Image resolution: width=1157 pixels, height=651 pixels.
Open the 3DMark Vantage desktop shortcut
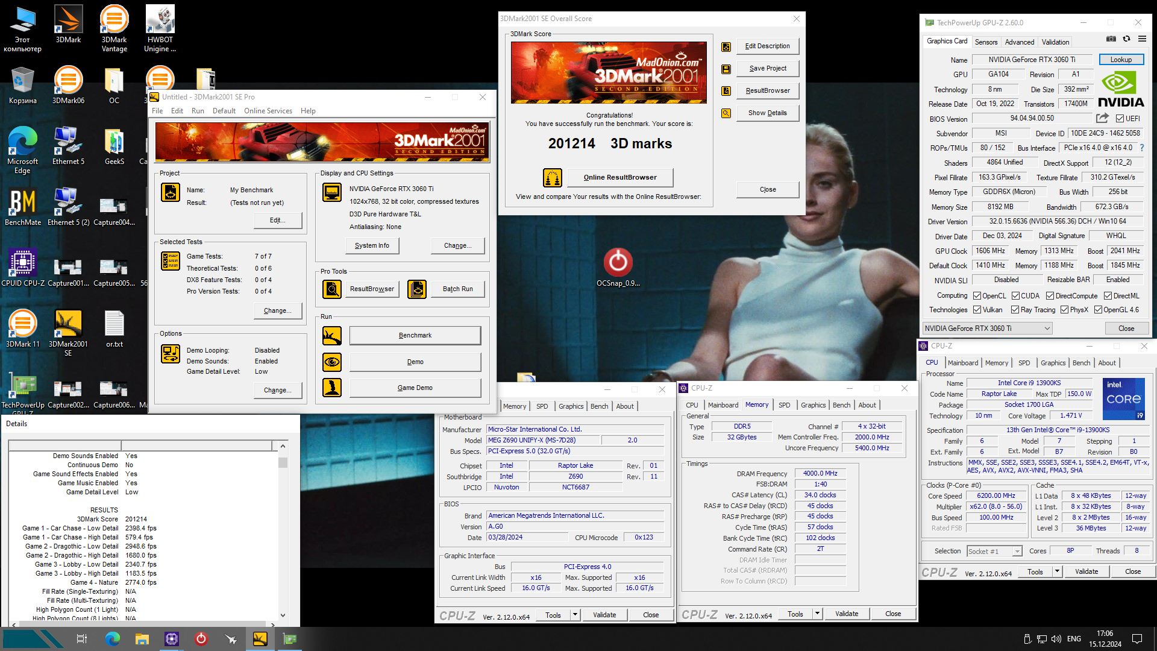pyautogui.click(x=114, y=28)
